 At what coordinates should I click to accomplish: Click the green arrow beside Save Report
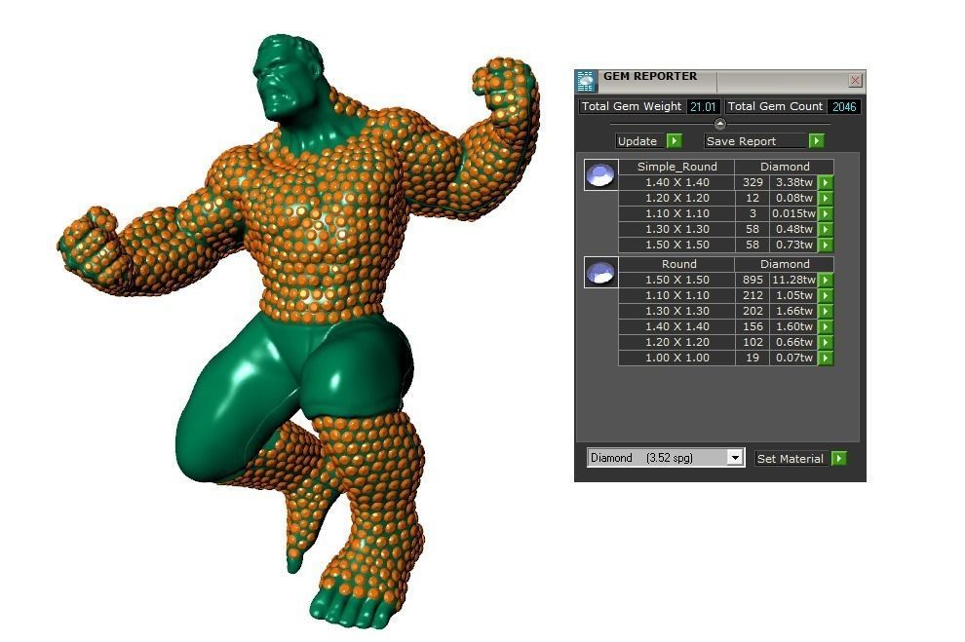(817, 141)
